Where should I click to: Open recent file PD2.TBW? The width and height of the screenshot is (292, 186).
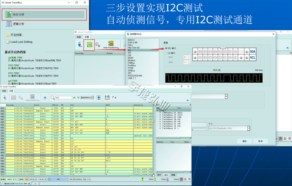point(14,65)
